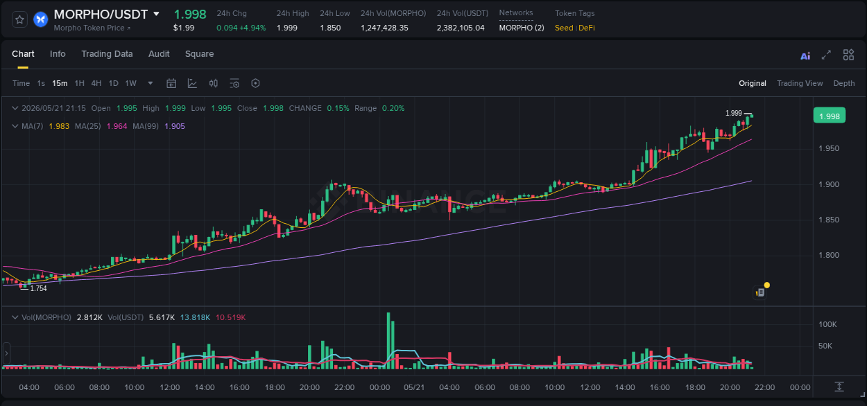Click the green 1.998 current price label
The height and width of the screenshot is (406, 867).
830,116
